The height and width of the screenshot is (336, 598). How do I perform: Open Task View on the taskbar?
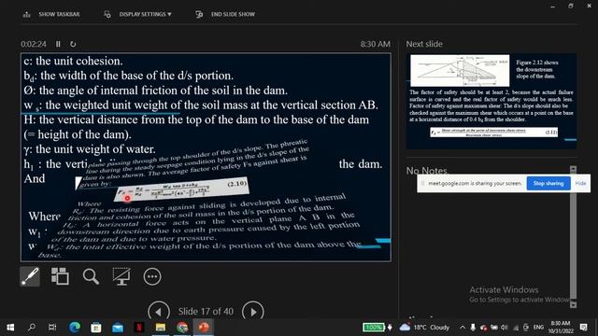point(52,328)
